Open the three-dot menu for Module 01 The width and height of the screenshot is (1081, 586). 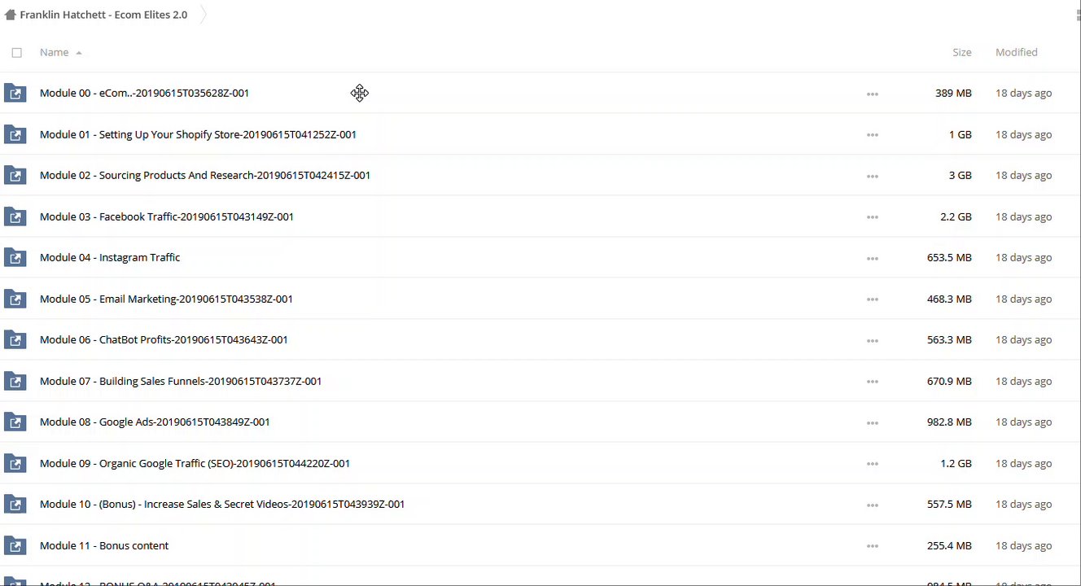[872, 135]
